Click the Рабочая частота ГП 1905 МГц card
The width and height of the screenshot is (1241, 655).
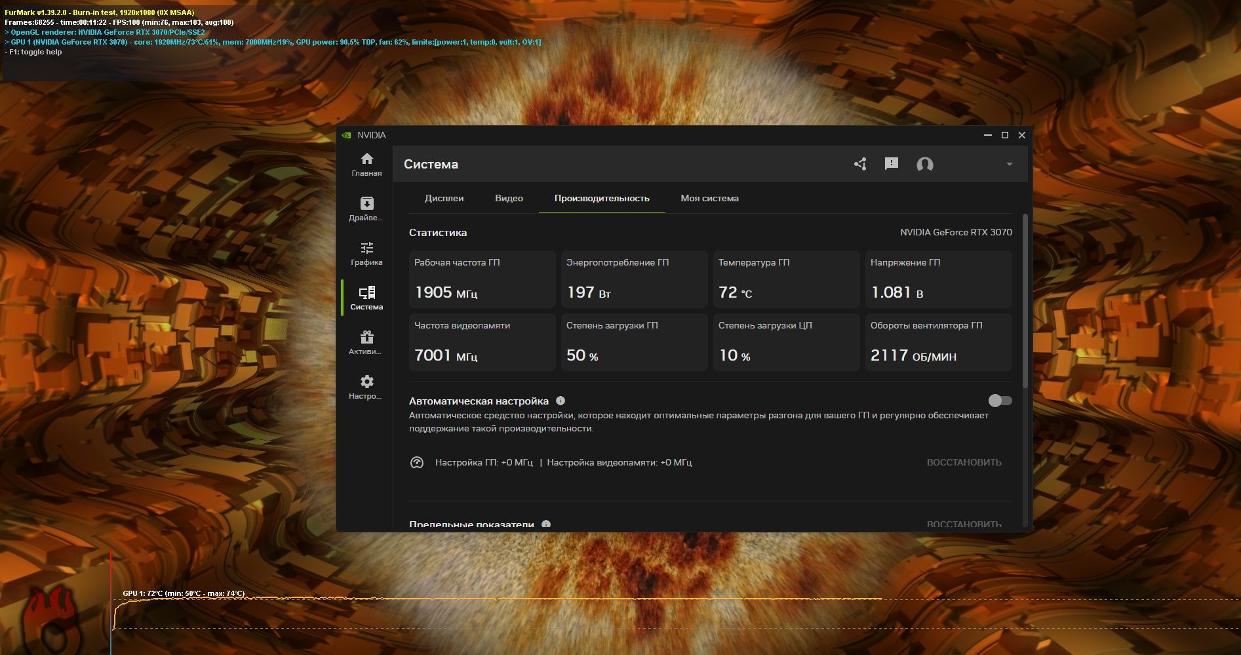[482, 279]
